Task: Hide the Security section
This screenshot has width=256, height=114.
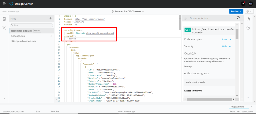Action: [226, 46]
